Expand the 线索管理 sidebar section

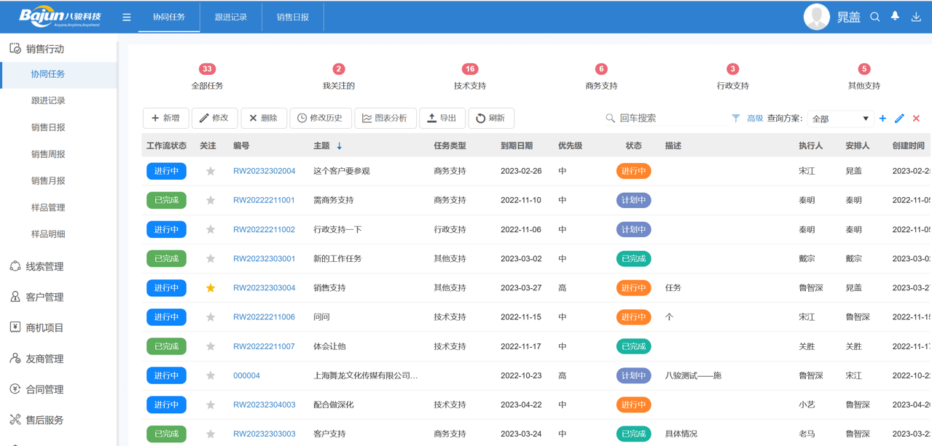pyautogui.click(x=45, y=266)
